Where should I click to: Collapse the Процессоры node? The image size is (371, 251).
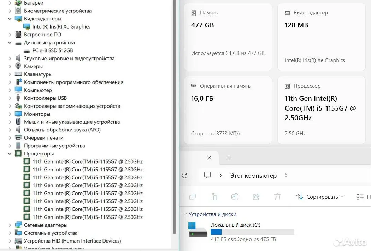point(10,154)
